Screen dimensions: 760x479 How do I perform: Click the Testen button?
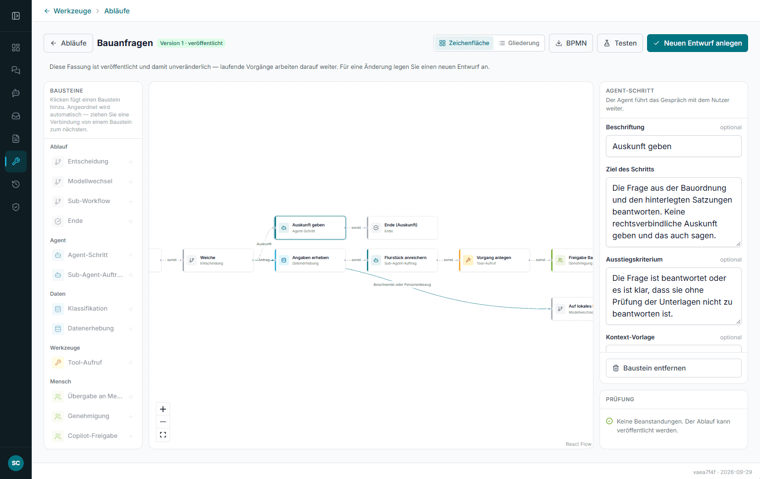coord(620,43)
